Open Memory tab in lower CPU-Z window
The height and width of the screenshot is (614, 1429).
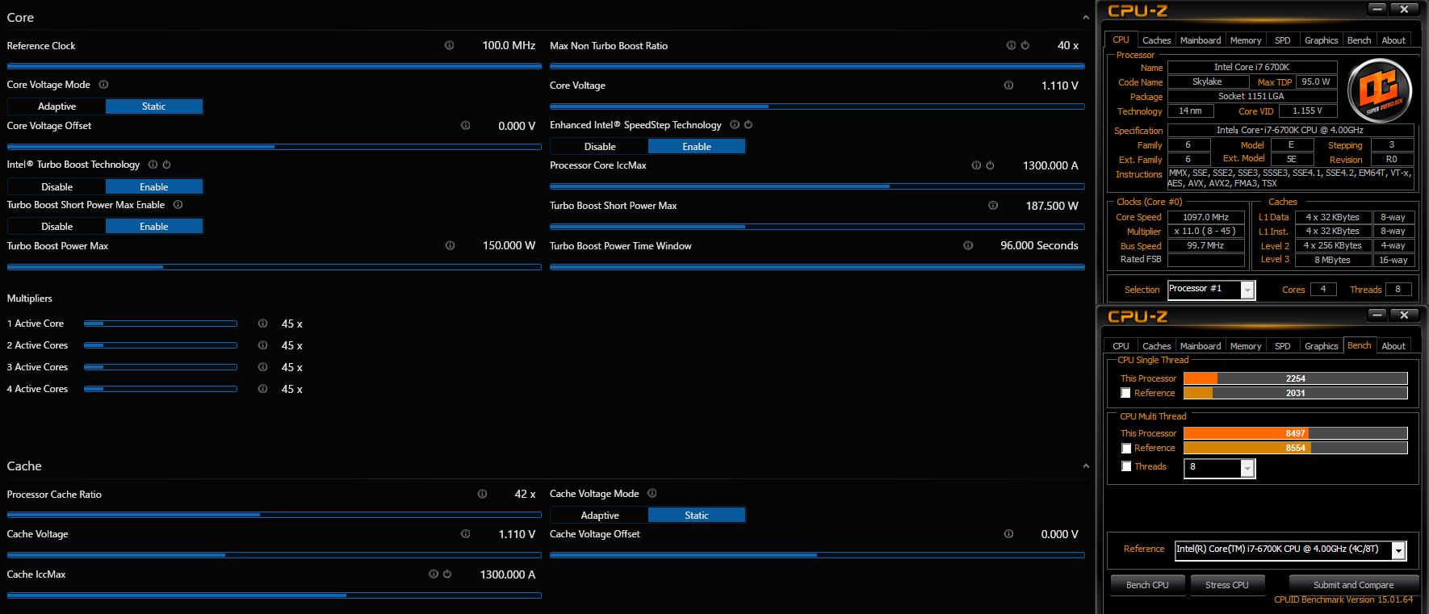1245,346
